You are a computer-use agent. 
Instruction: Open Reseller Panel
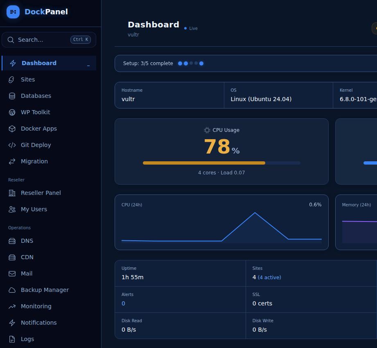coord(49,193)
